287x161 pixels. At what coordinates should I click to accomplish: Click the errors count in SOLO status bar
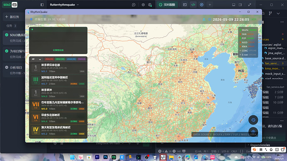161,151
